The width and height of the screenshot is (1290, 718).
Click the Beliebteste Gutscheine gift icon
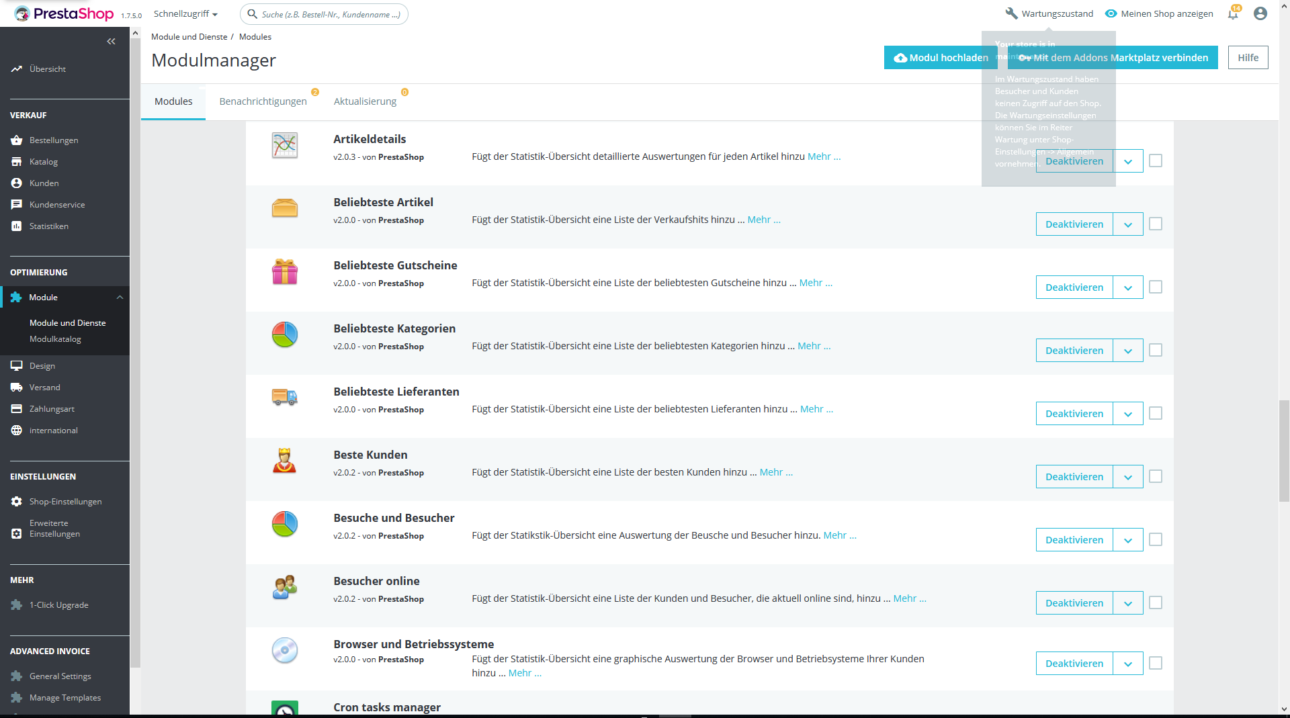[x=285, y=272]
